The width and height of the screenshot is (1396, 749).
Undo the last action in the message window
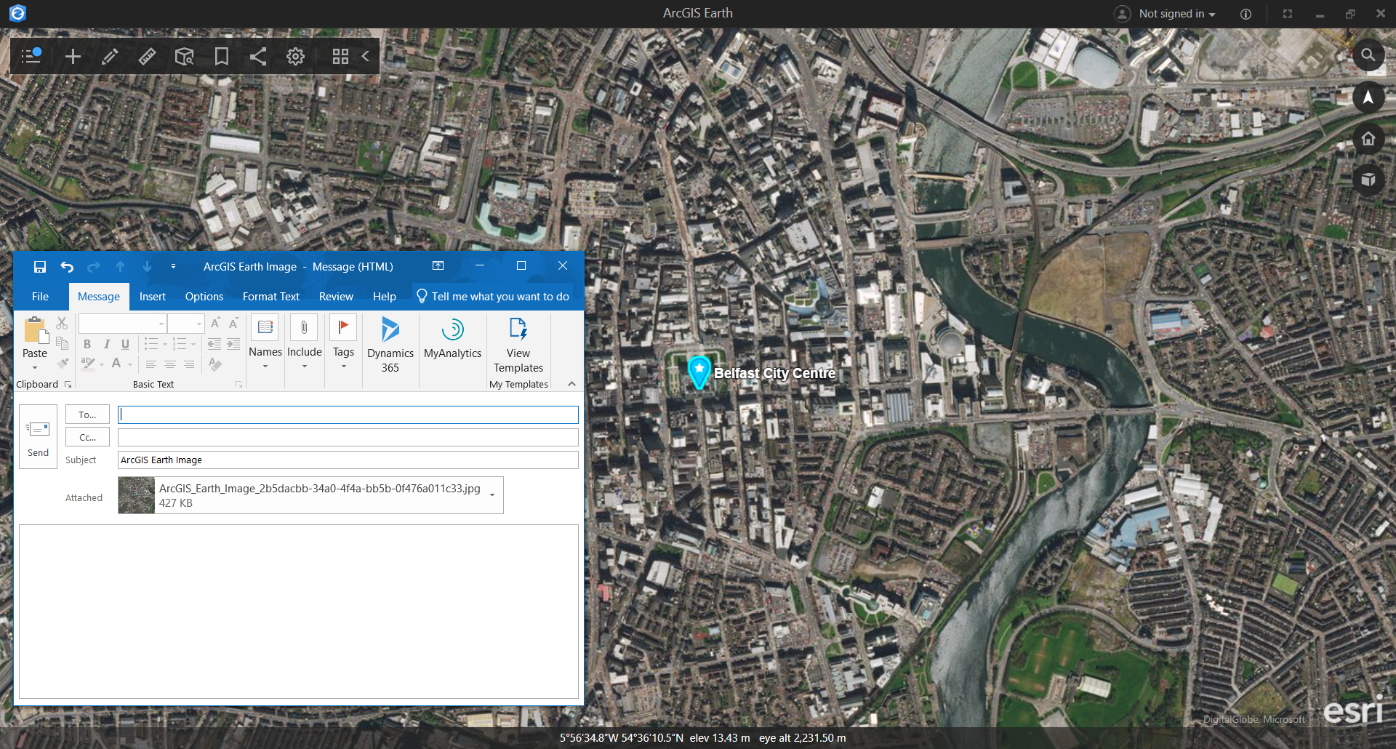point(67,267)
